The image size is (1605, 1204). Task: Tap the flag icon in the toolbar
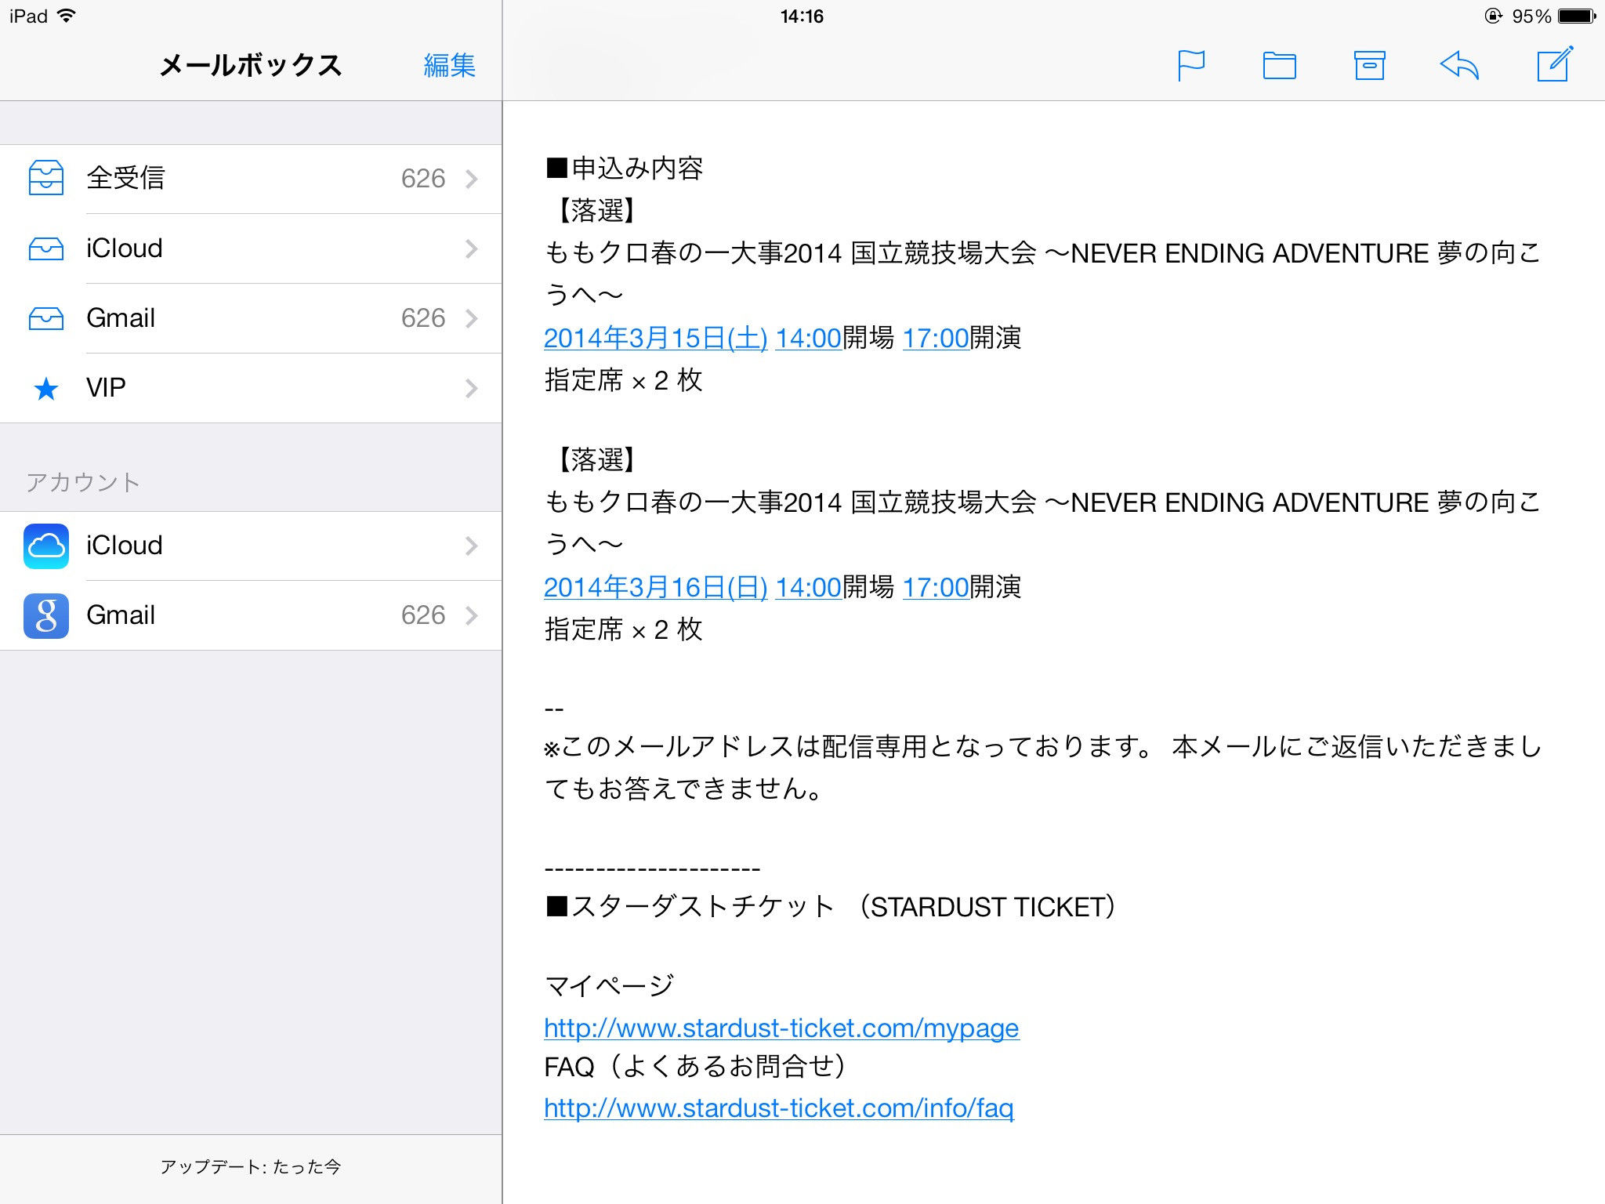[x=1190, y=66]
